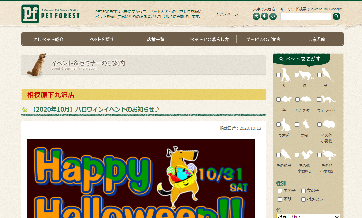The height and width of the screenshot is (218, 362).
Task: Check the 犬 (dog) checkbox
Action: [x=279, y=75]
